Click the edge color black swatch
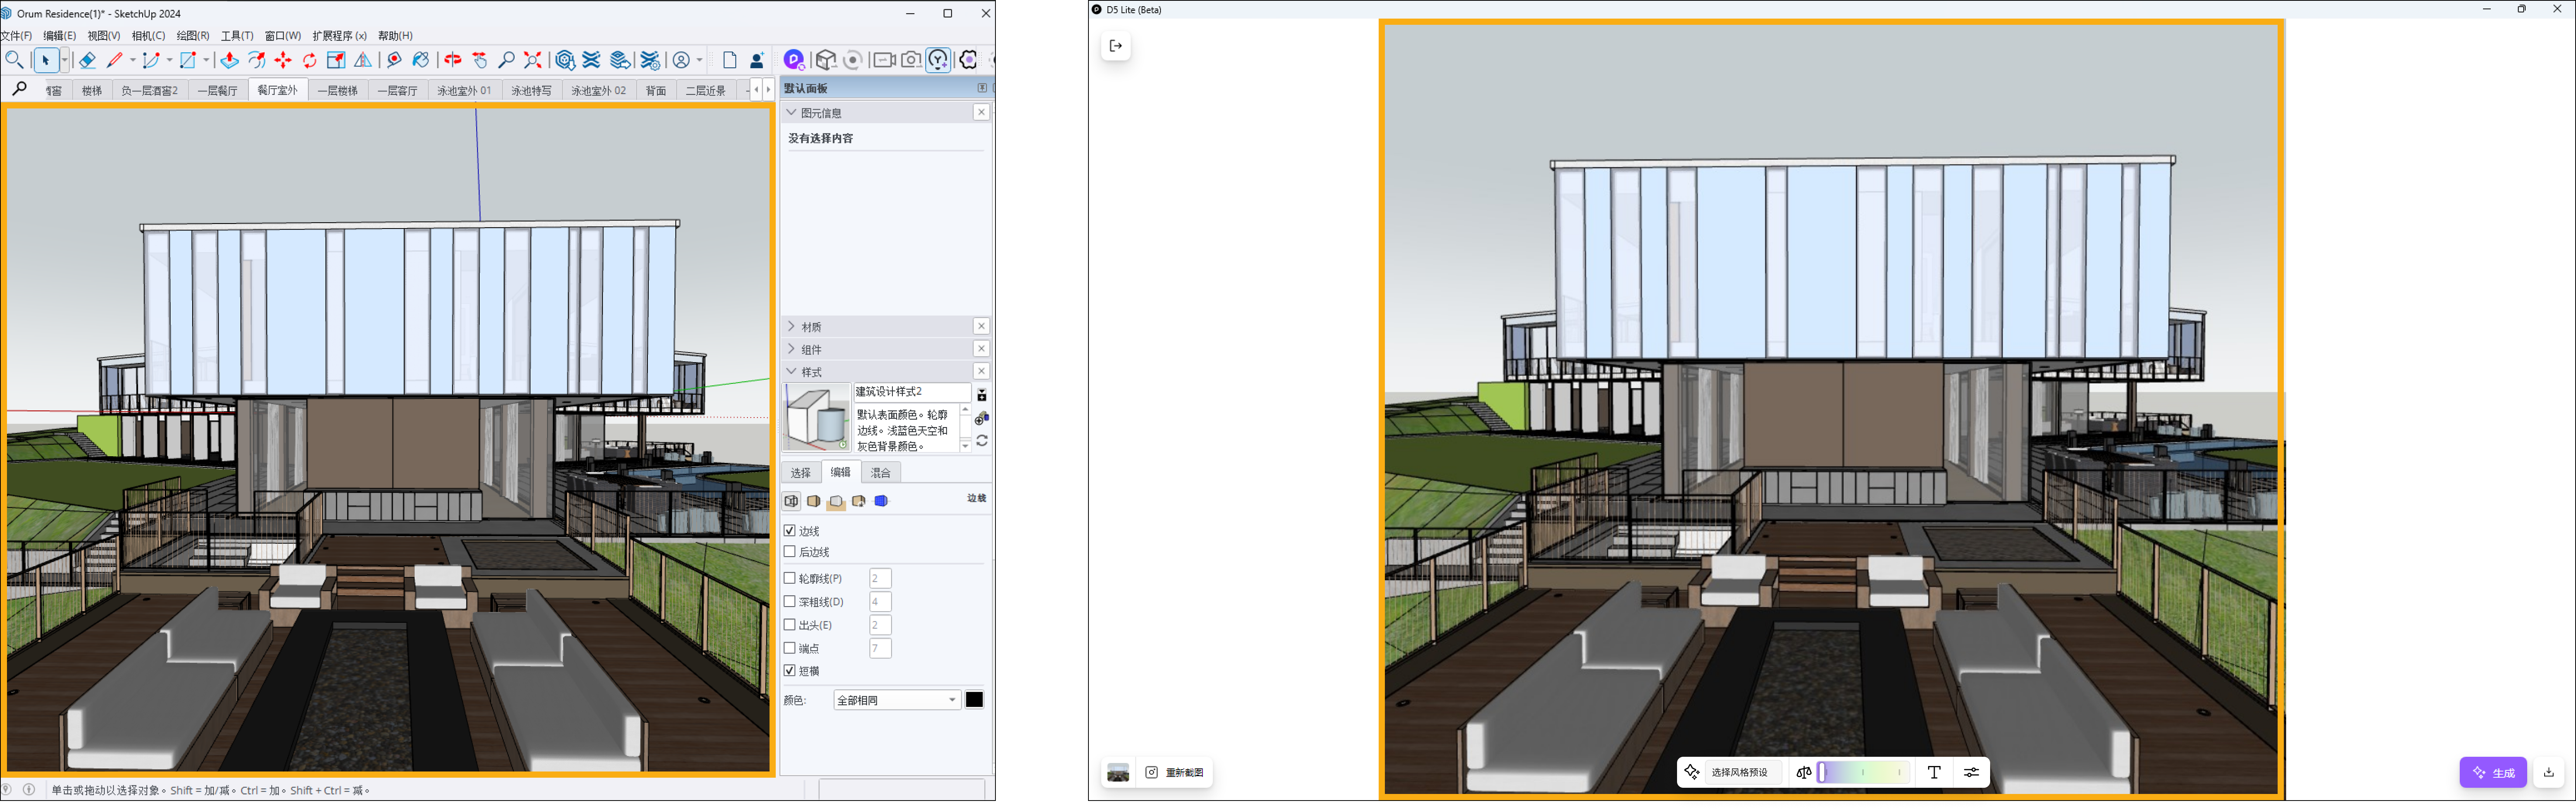This screenshot has width=2576, height=811. point(974,700)
